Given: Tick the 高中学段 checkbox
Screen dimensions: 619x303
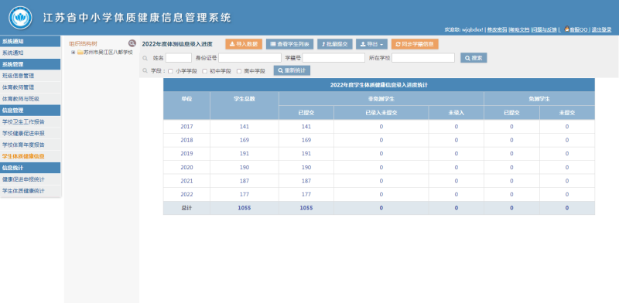Looking at the screenshot, I should pos(239,71).
